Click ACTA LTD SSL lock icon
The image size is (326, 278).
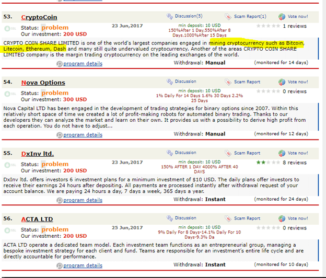click(x=7, y=230)
